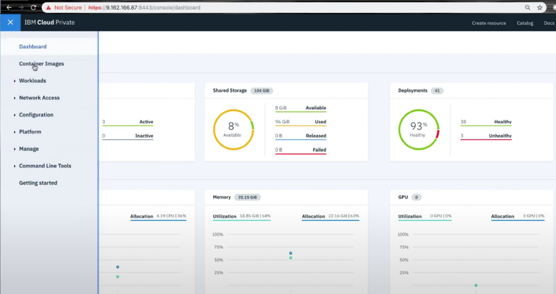The image size is (556, 294).
Task: Click the Memory Utilization label
Action: pyautogui.click(x=225, y=216)
